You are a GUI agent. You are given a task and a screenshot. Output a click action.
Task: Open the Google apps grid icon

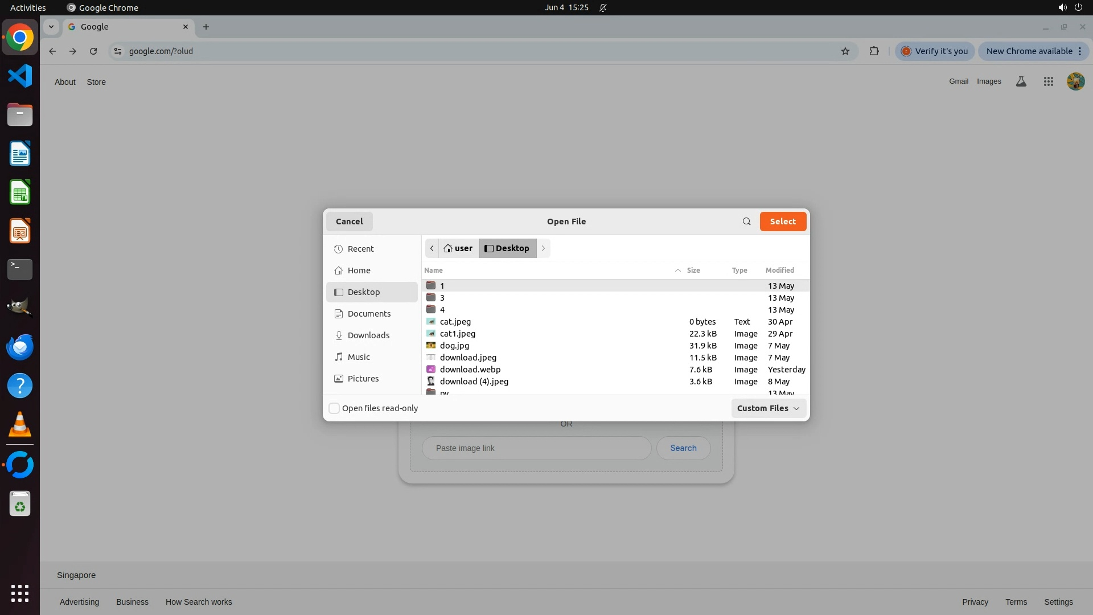coord(1048,81)
